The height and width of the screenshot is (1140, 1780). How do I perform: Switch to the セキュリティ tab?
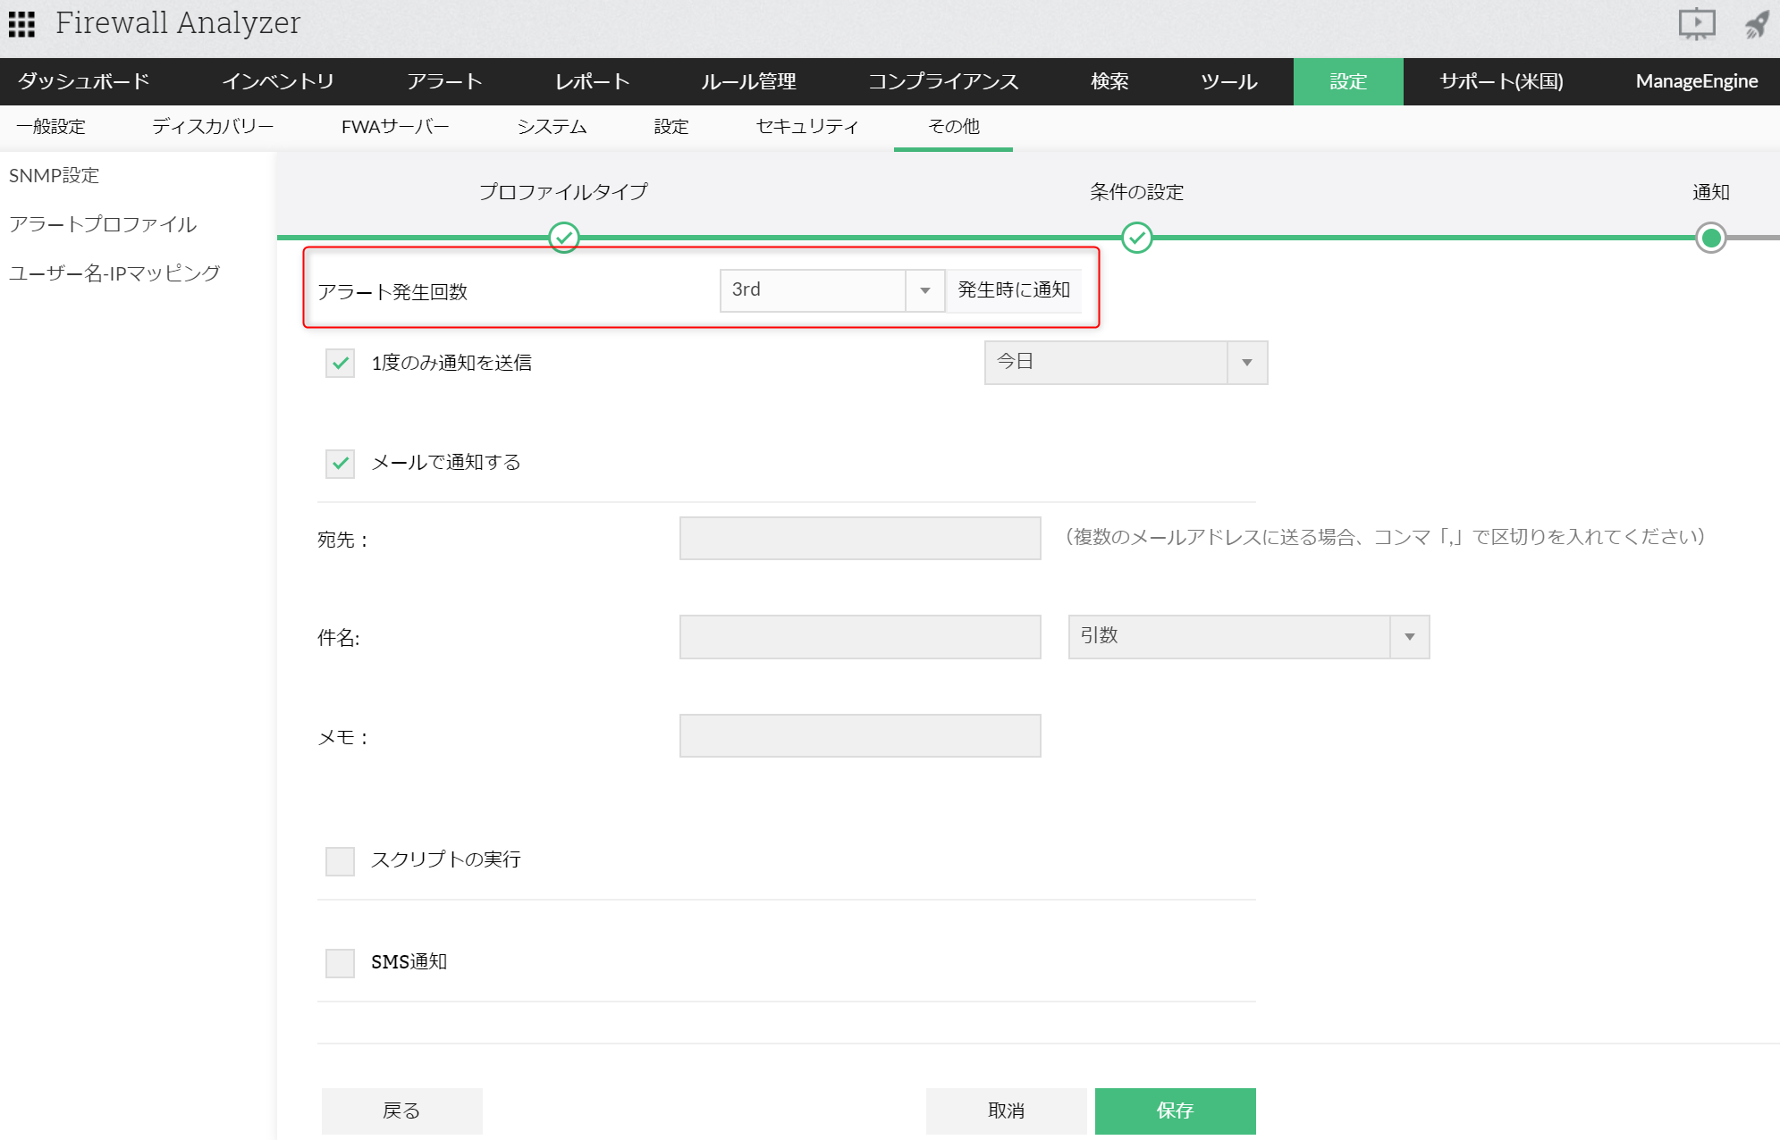(806, 127)
